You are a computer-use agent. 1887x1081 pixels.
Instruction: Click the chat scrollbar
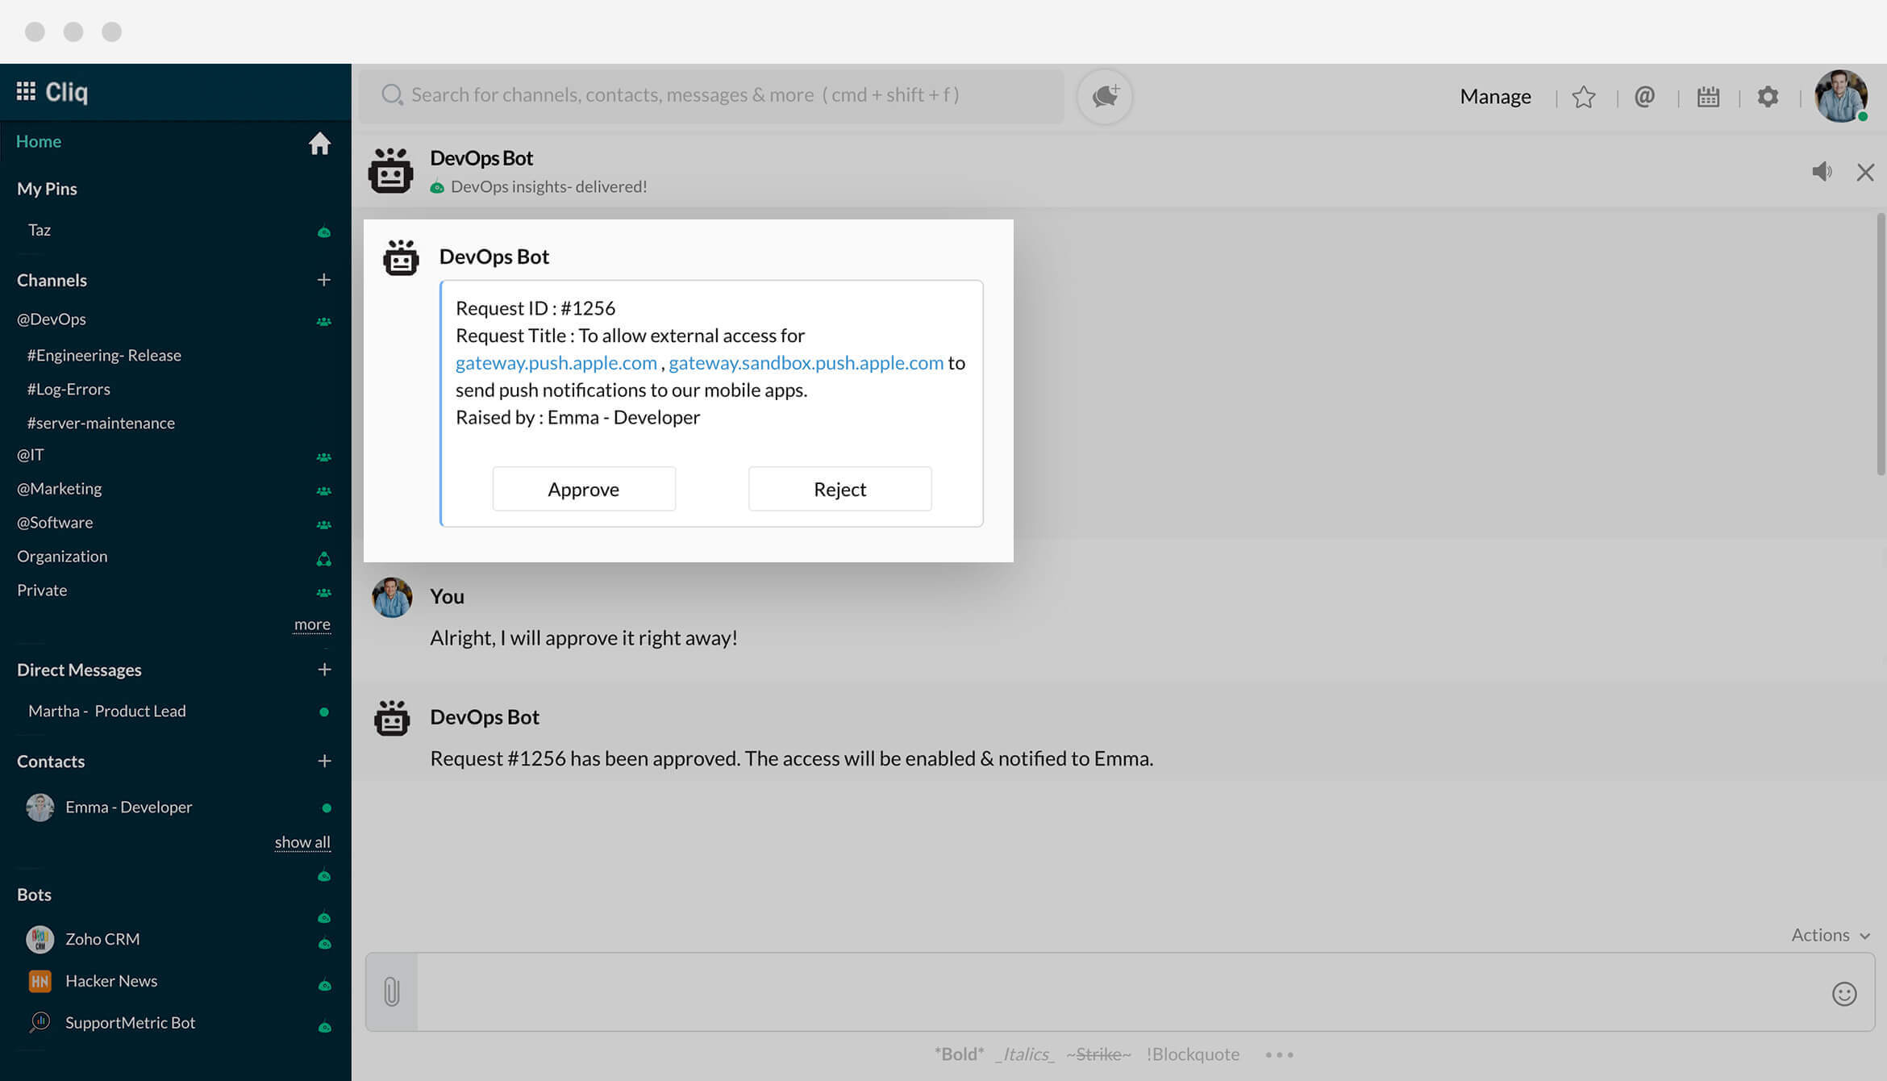tap(1881, 343)
